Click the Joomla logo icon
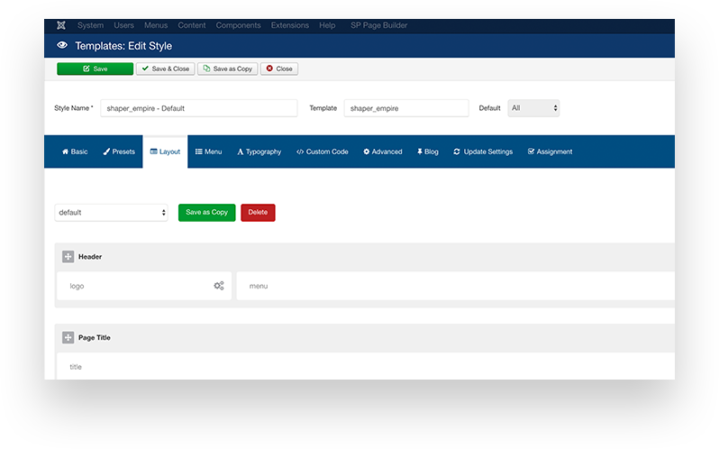The width and height of the screenshot is (719, 449). 60,25
